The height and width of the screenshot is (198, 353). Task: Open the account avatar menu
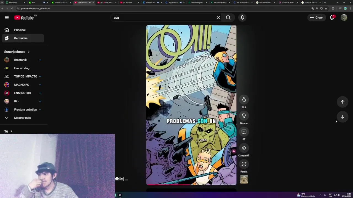coord(344,18)
